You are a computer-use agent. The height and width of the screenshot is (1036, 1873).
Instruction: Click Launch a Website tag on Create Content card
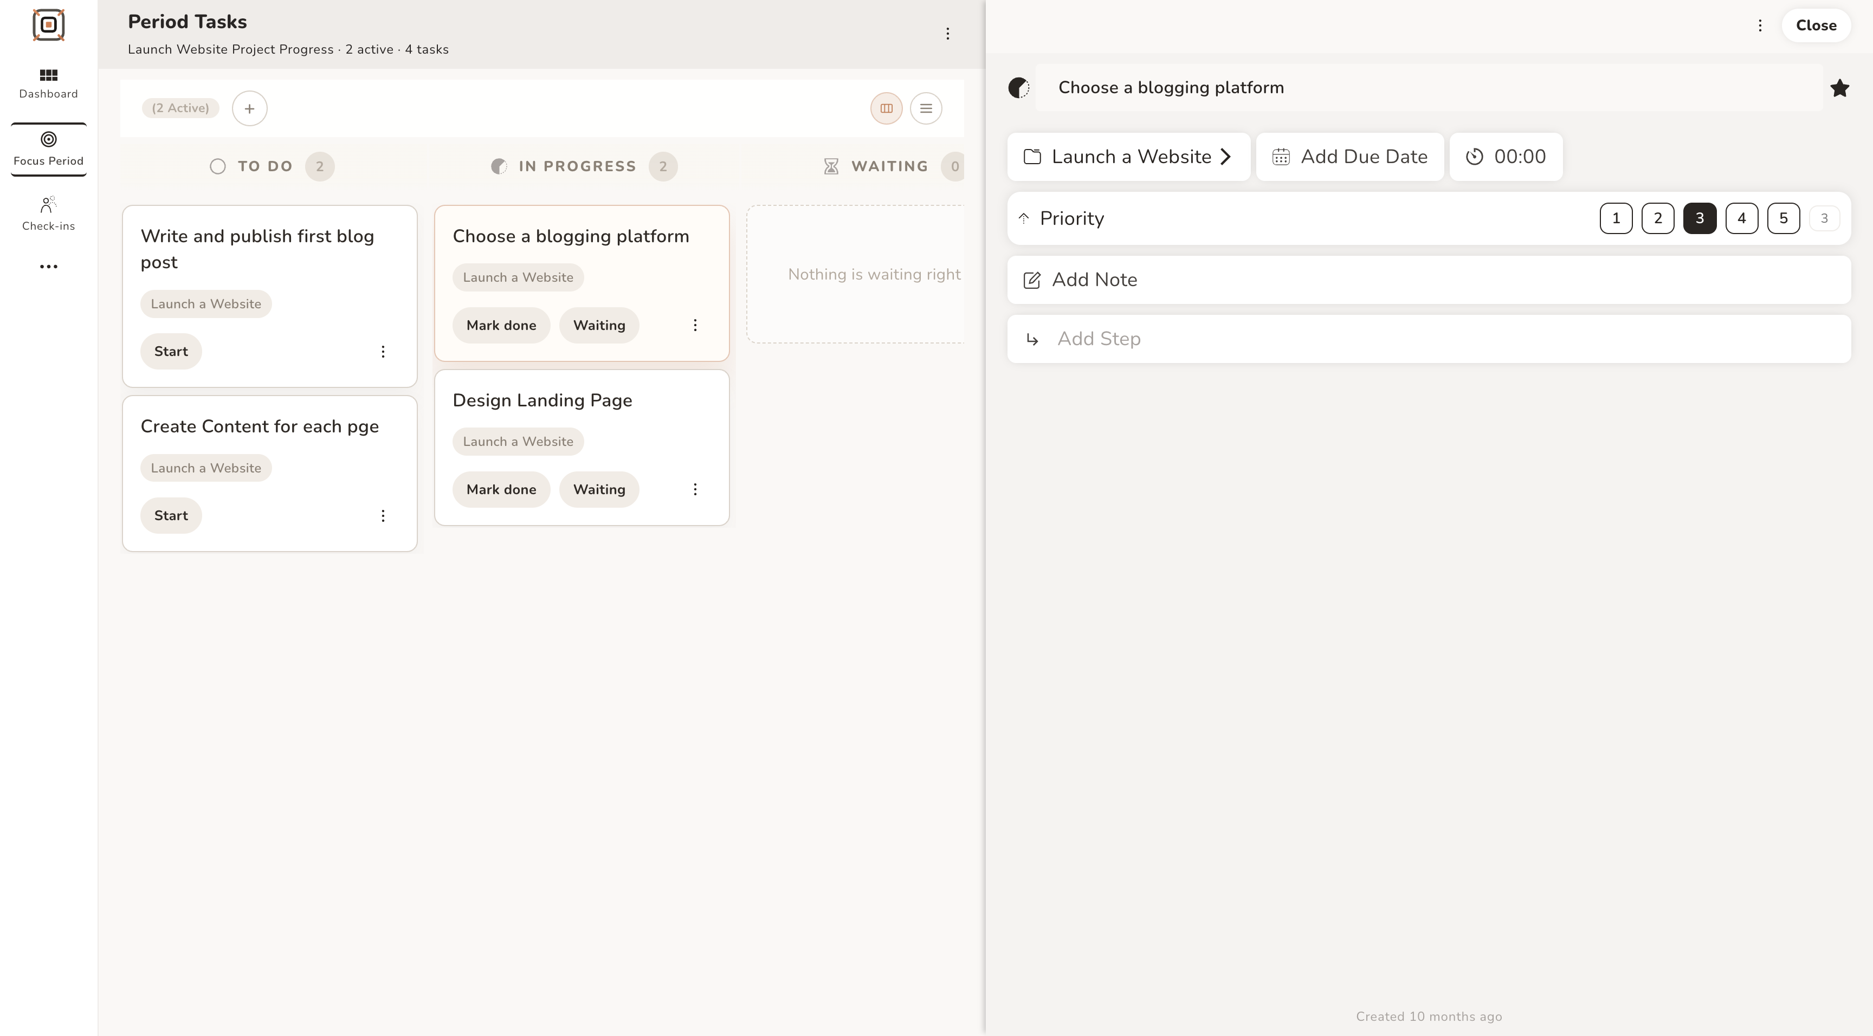click(206, 468)
